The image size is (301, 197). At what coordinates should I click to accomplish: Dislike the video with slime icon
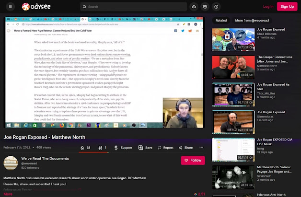(102, 148)
